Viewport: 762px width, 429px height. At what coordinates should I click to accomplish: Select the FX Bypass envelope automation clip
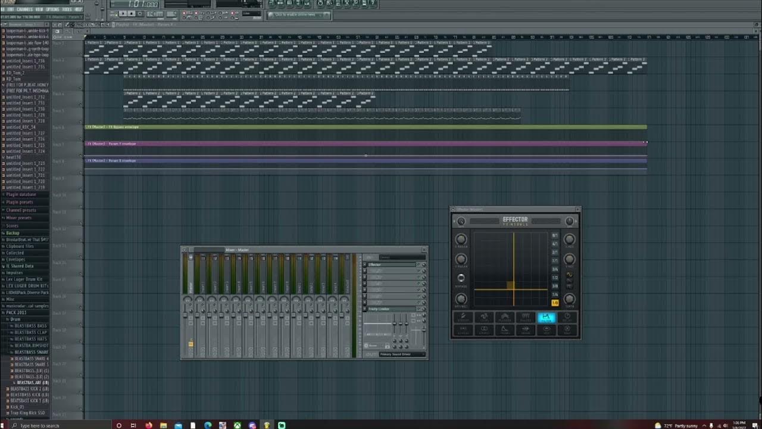click(x=365, y=127)
